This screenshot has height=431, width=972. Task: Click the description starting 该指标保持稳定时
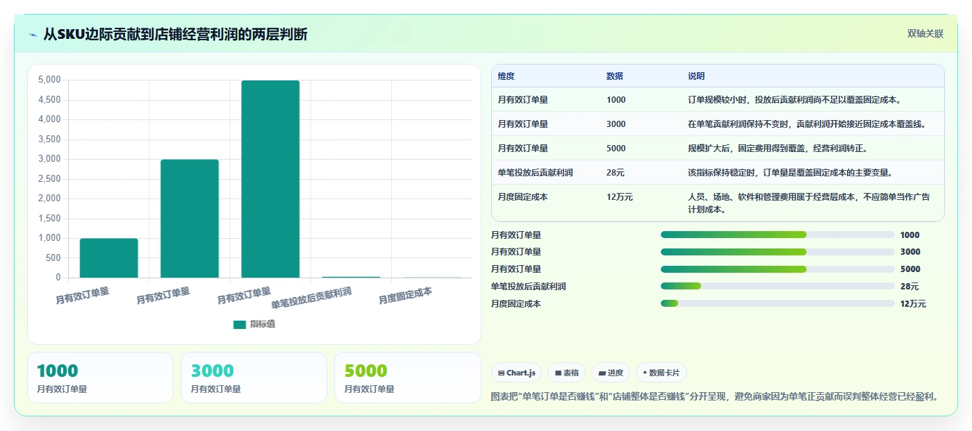(x=790, y=172)
